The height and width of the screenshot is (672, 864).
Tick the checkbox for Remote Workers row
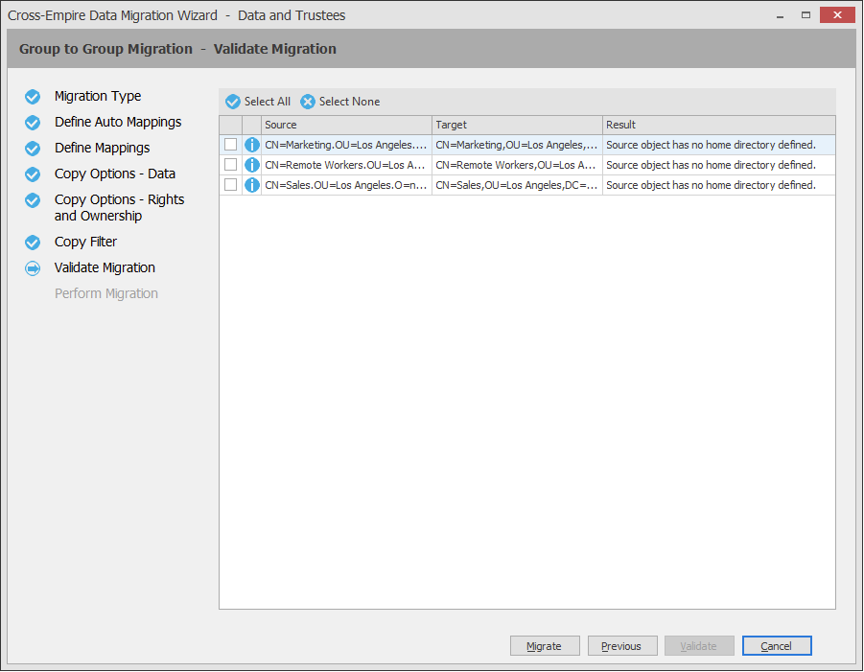point(230,165)
